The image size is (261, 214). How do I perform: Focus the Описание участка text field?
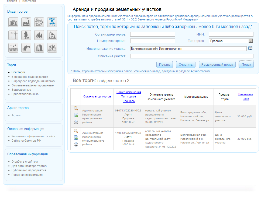tap(192, 56)
